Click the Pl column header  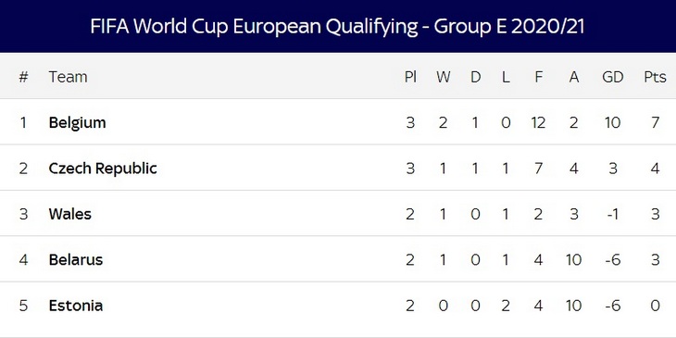[410, 77]
